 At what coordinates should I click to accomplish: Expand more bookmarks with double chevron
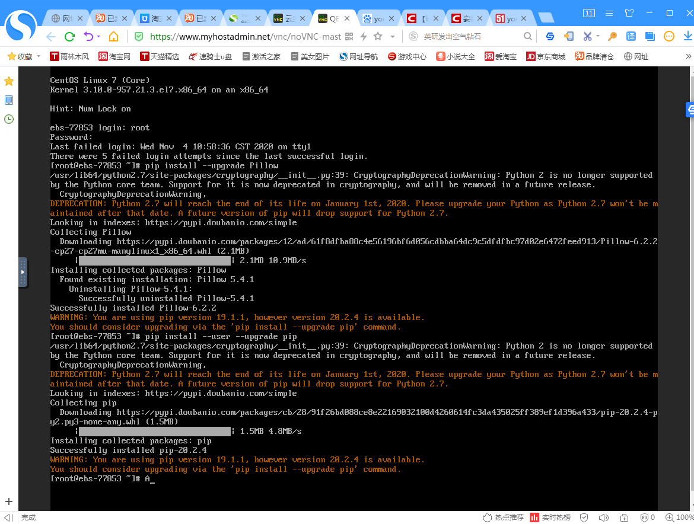coord(688,56)
